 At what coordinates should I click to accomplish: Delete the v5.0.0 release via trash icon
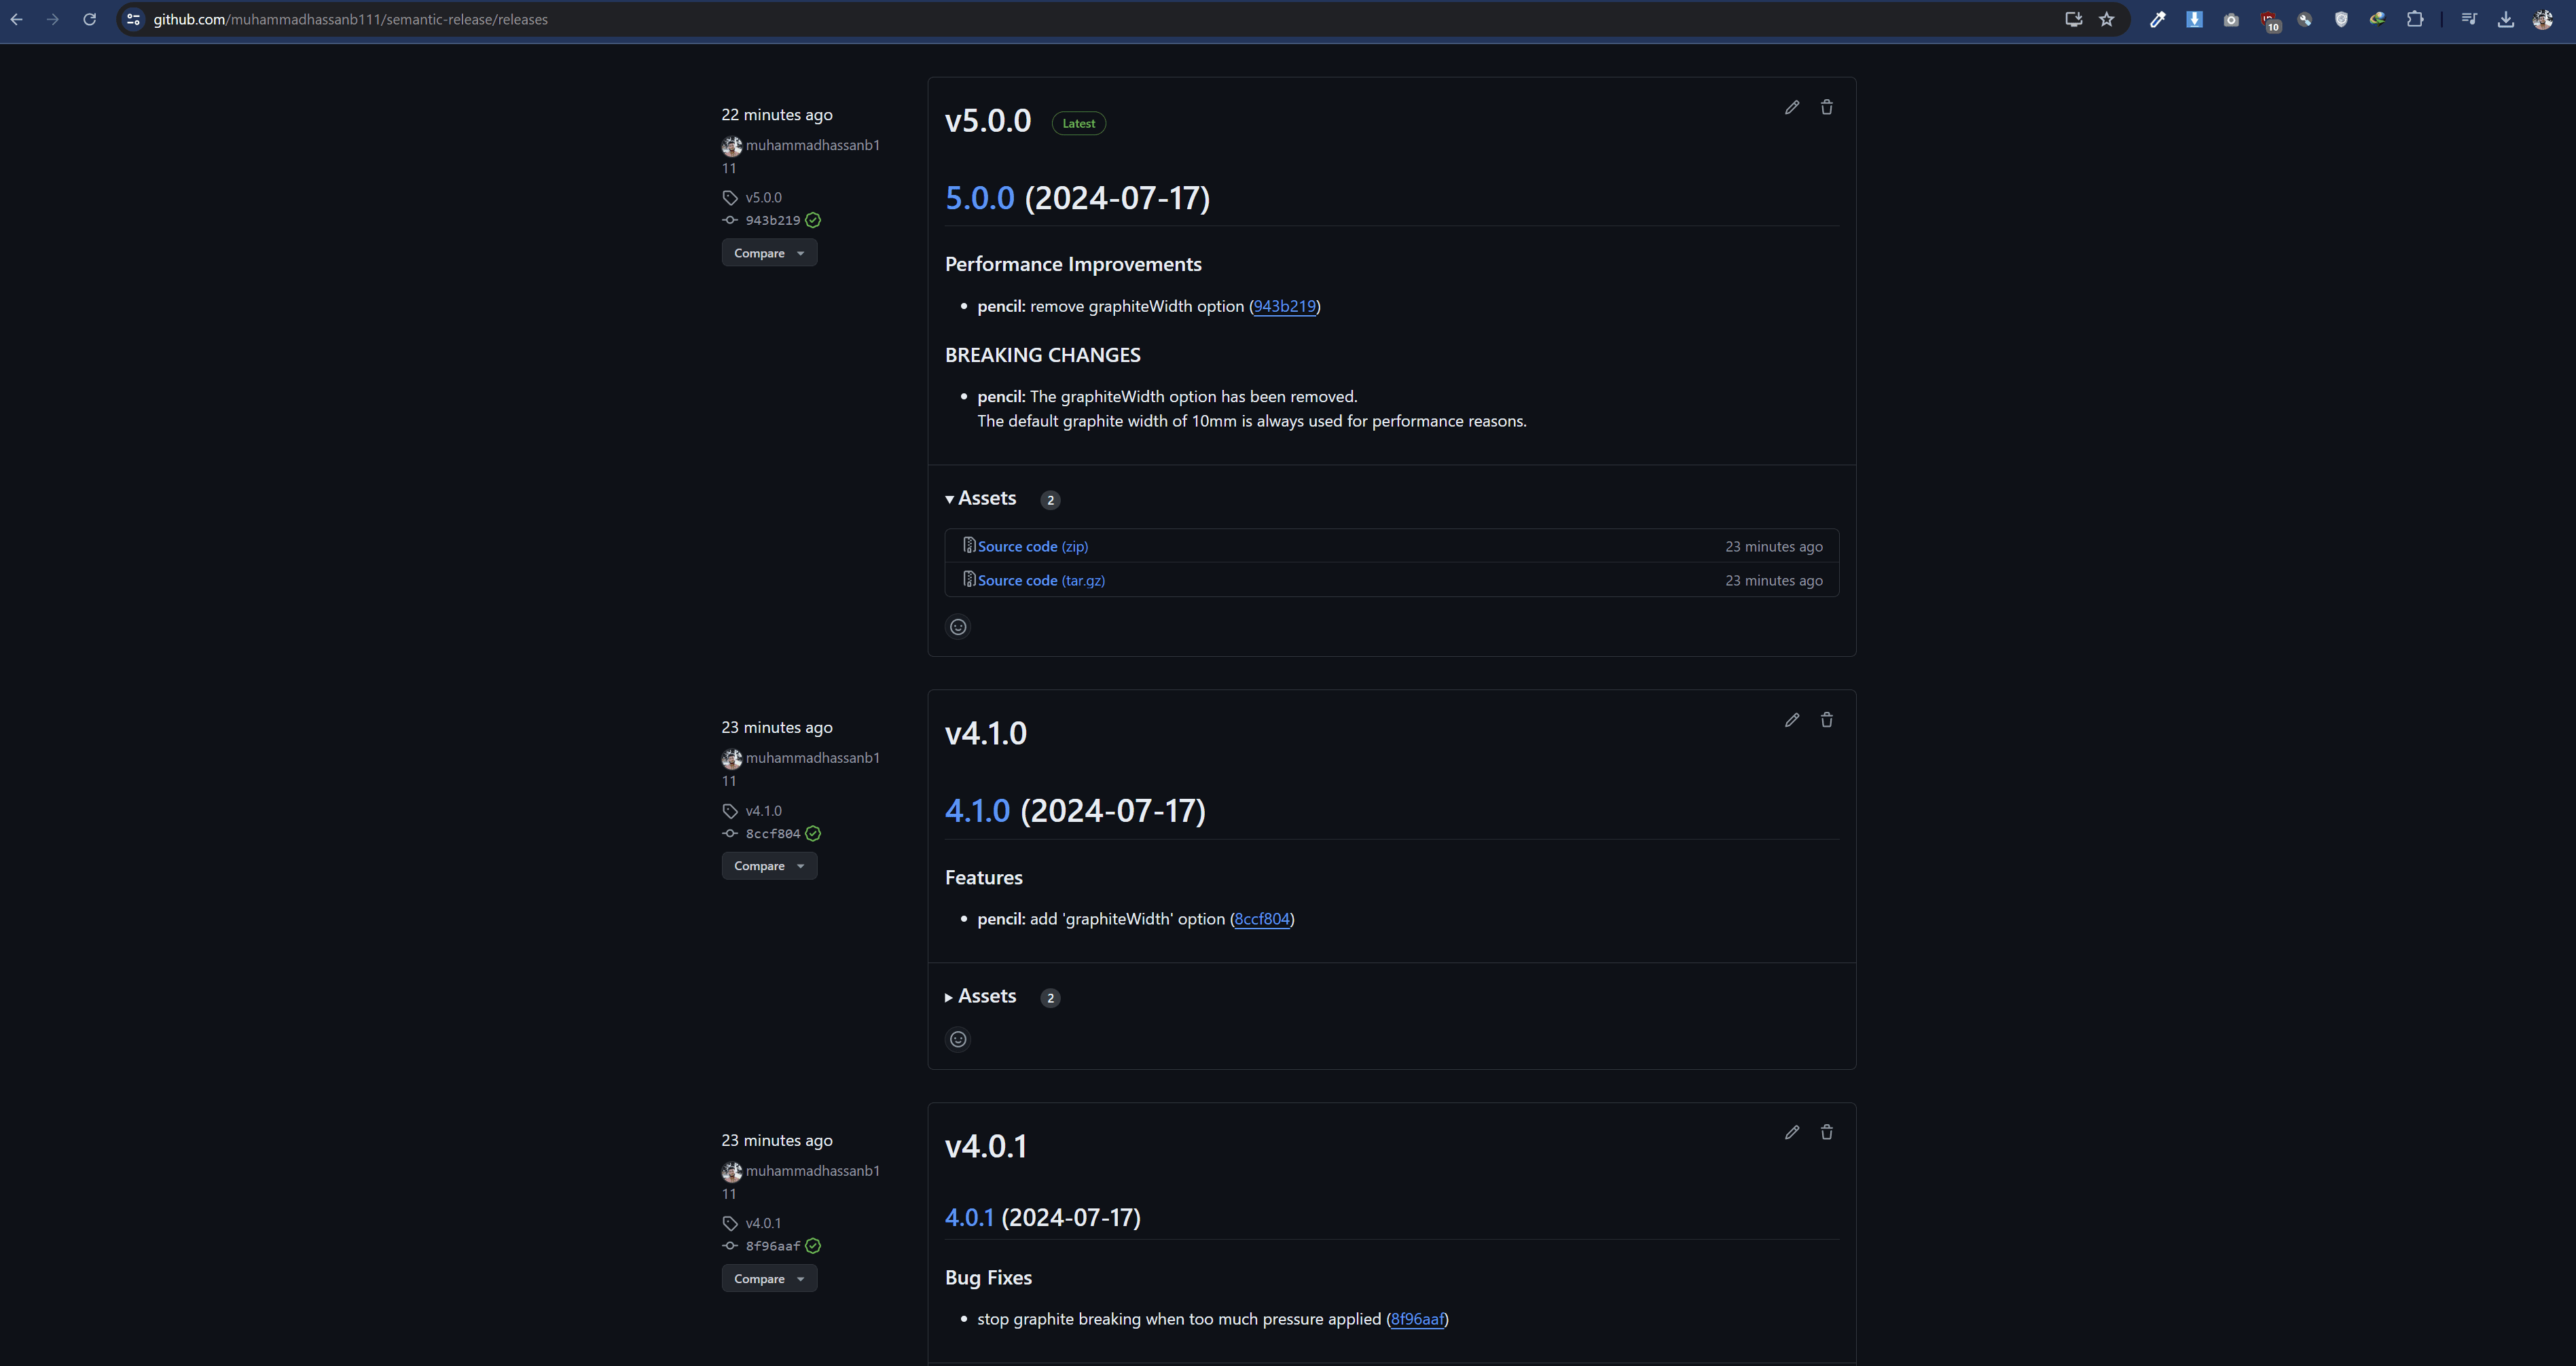pos(1826,107)
